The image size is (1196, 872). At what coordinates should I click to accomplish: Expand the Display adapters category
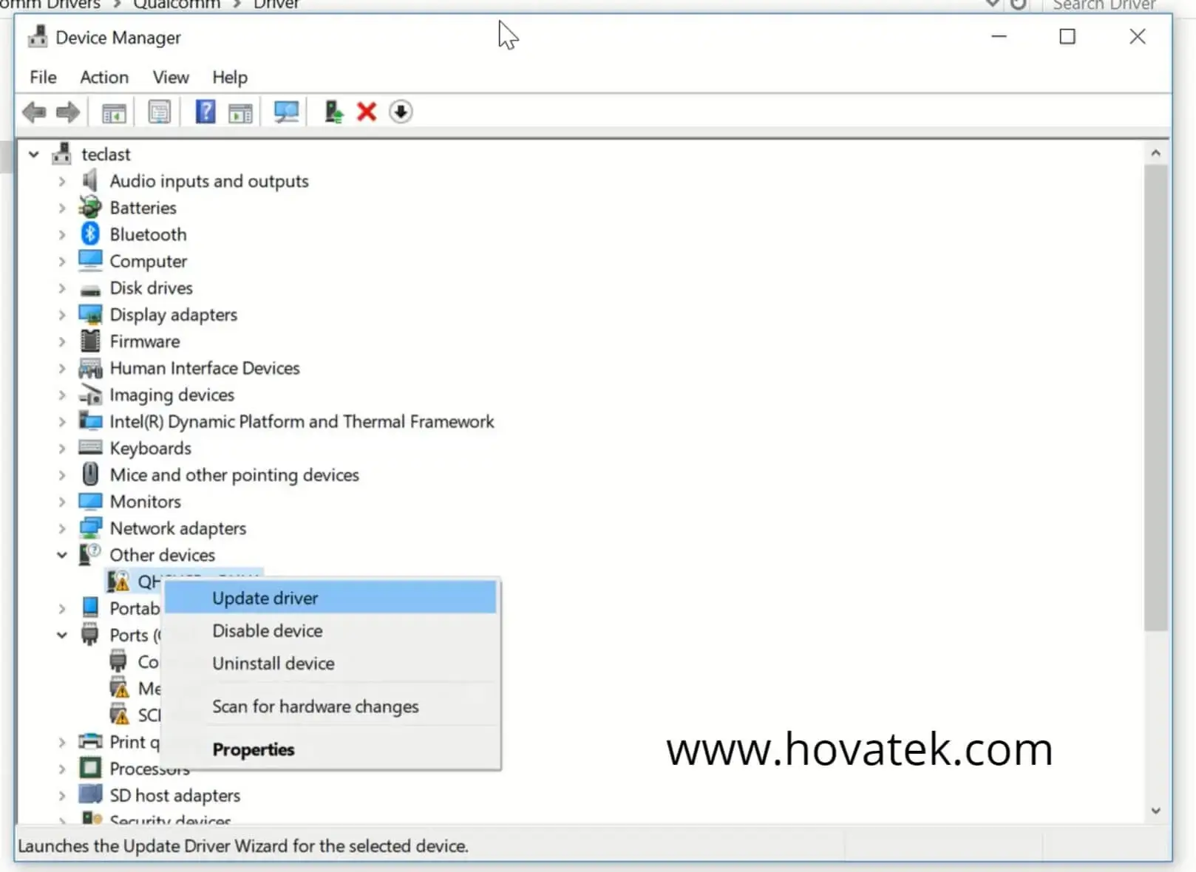pyautogui.click(x=62, y=314)
